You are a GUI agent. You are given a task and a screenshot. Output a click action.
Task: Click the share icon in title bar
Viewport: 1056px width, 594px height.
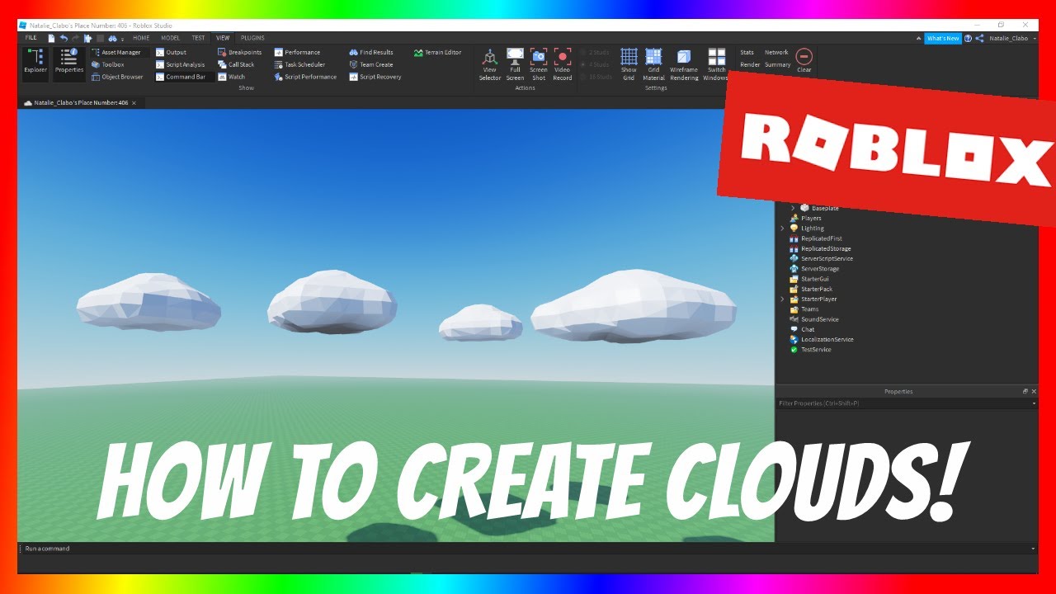(980, 38)
